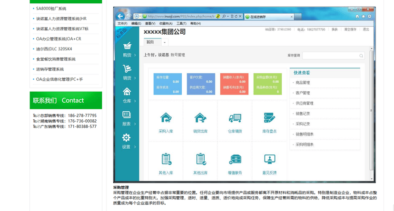Viewport: 394px width, 211px height.
Task: Open the 食堂餐饮消费管理系统 sidebar link
Action: [56, 59]
